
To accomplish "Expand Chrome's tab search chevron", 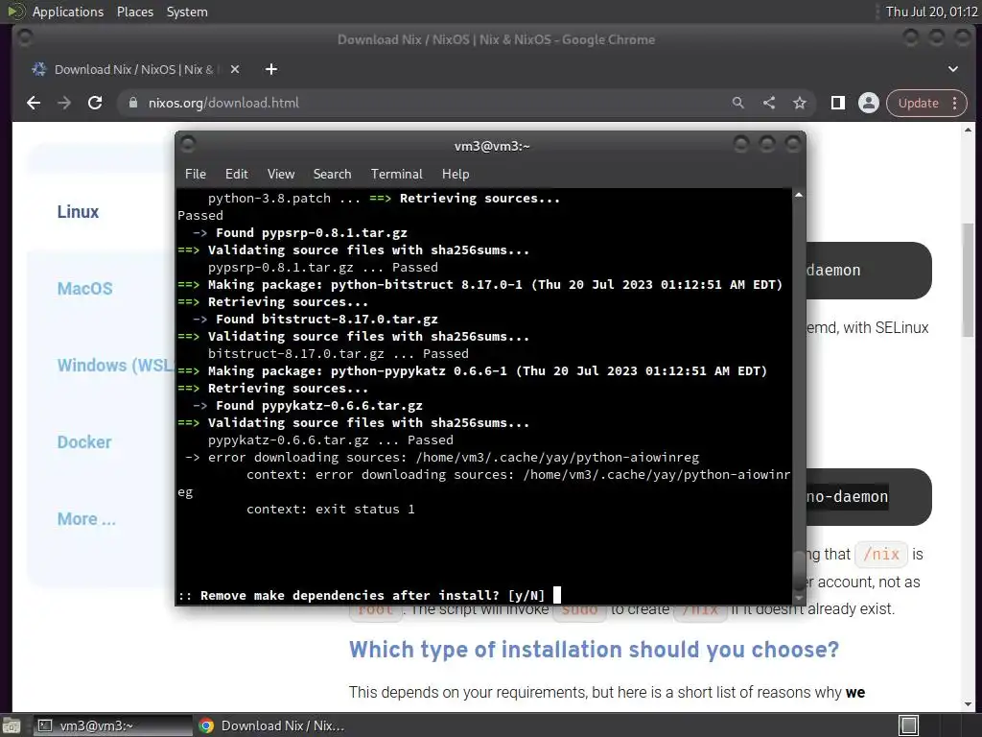I will [x=952, y=69].
